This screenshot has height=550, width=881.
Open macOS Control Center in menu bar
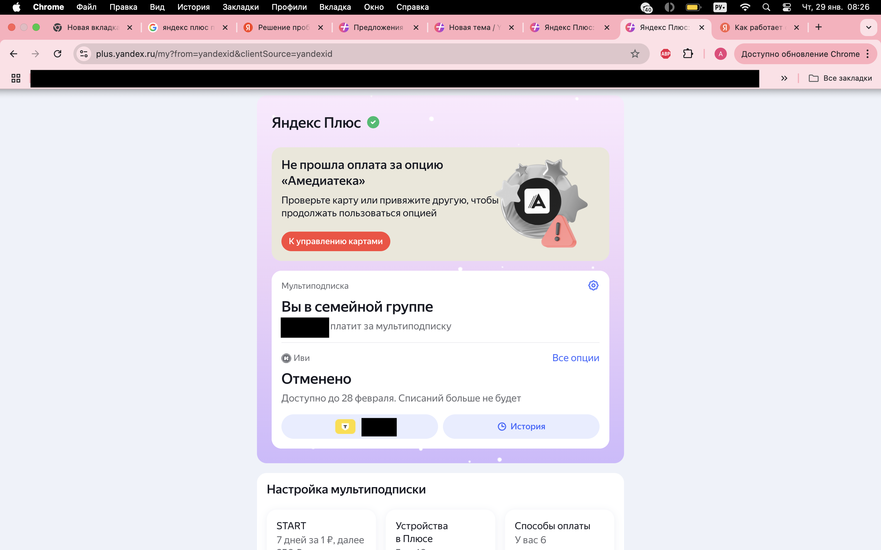(x=786, y=7)
